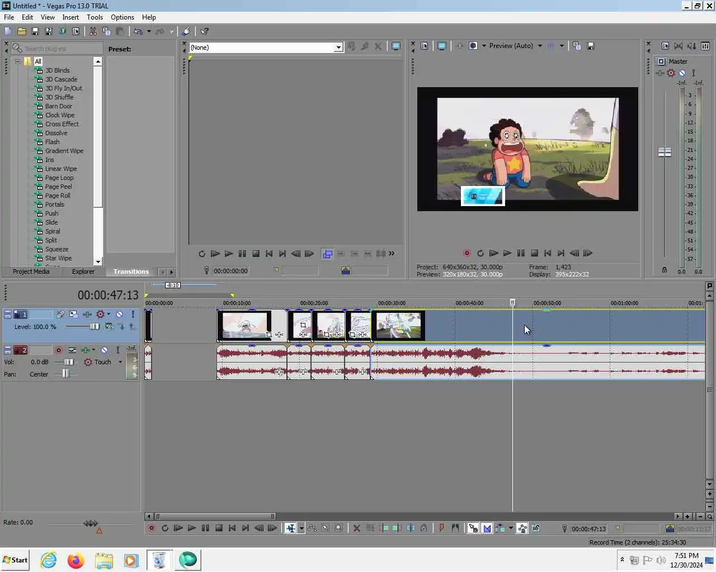Open the Tools menu
This screenshot has height=572, width=716.
point(95,17)
